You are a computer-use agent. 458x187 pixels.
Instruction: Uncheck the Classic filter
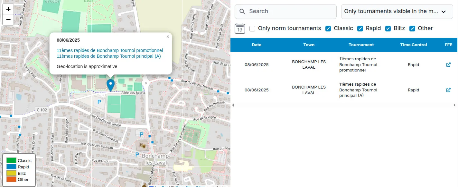tap(328, 29)
